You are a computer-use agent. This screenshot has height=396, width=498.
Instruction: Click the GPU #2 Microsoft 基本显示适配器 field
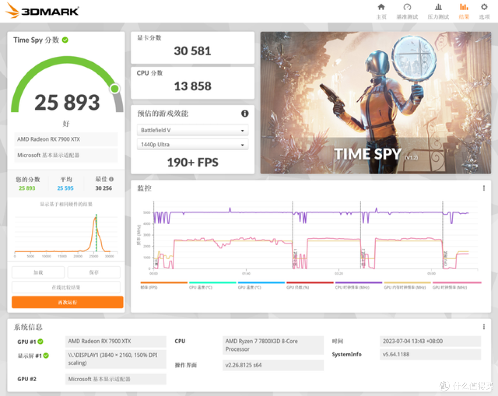click(x=116, y=379)
